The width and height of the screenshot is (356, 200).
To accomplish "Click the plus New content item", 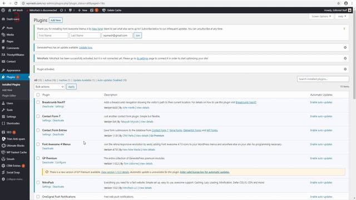I will pos(82,10).
